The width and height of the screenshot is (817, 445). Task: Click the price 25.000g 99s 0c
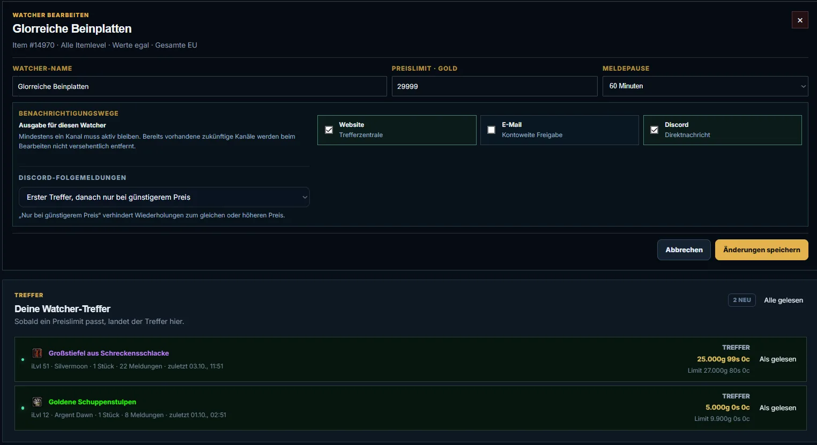(723, 359)
